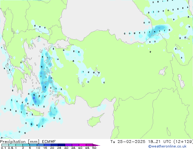Select the legend swatch between 10 and 15
The image size is (193, 149).
click(40, 145)
